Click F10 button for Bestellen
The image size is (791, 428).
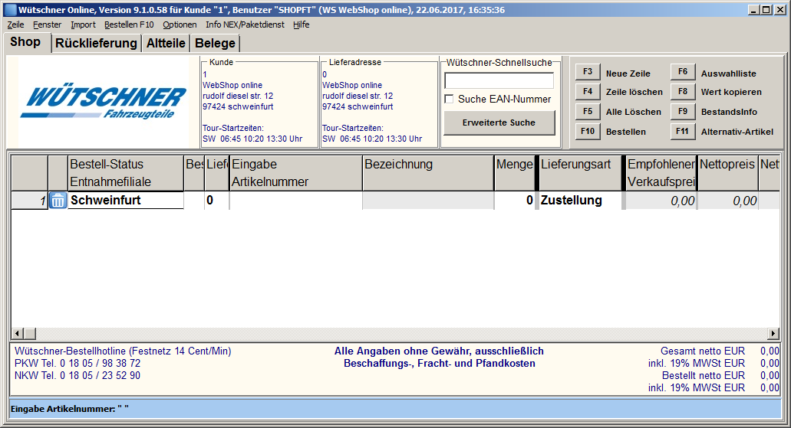tap(588, 132)
